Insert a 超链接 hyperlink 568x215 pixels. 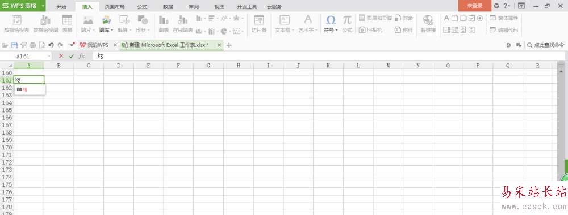click(x=428, y=24)
